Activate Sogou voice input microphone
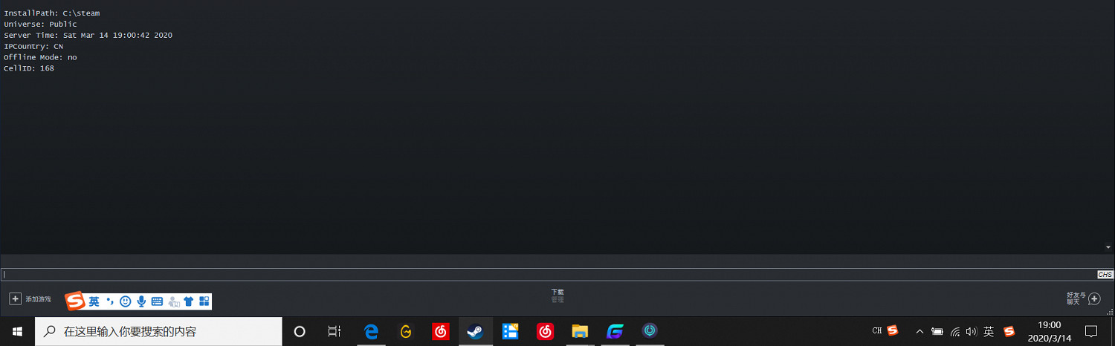The width and height of the screenshot is (1115, 346). click(x=141, y=301)
